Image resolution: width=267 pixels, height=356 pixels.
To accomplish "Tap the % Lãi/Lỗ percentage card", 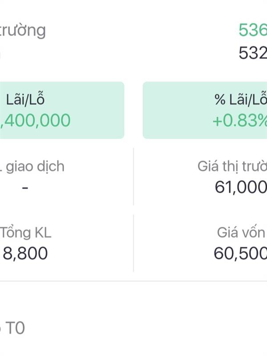I will [205, 110].
